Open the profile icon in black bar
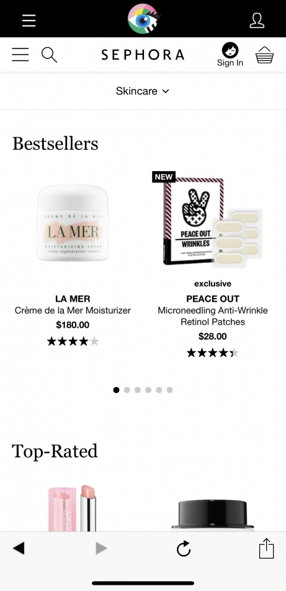 pyautogui.click(x=257, y=21)
